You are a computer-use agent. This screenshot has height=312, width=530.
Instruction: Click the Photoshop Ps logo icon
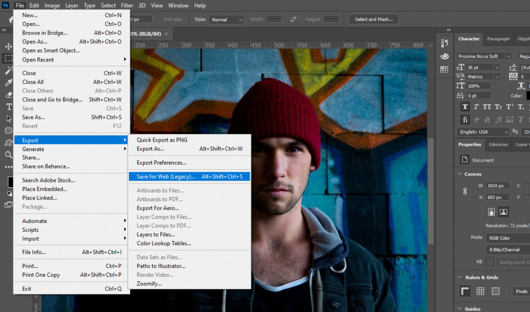click(x=6, y=5)
